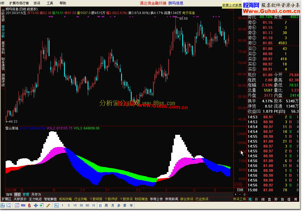Click the 模板 template tab
Image resolution: width=302 pixels, height=211 pixels.
click(18, 195)
